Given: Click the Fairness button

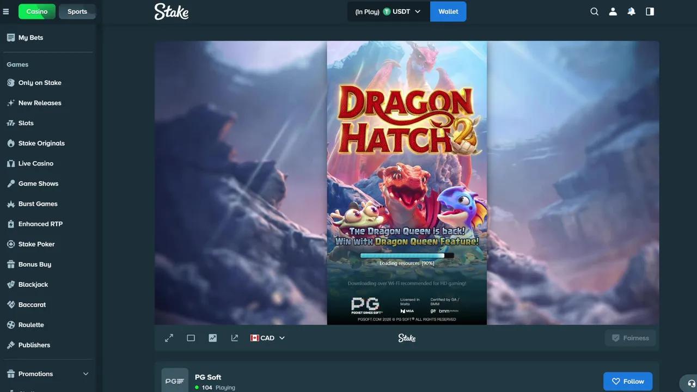Looking at the screenshot, I should (630, 338).
